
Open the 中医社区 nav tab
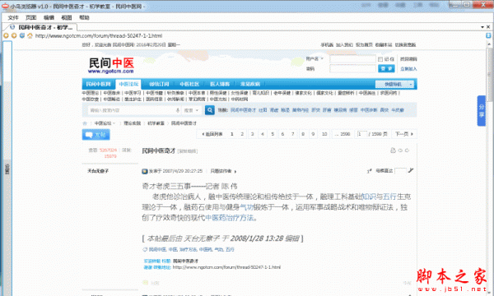coord(189,85)
